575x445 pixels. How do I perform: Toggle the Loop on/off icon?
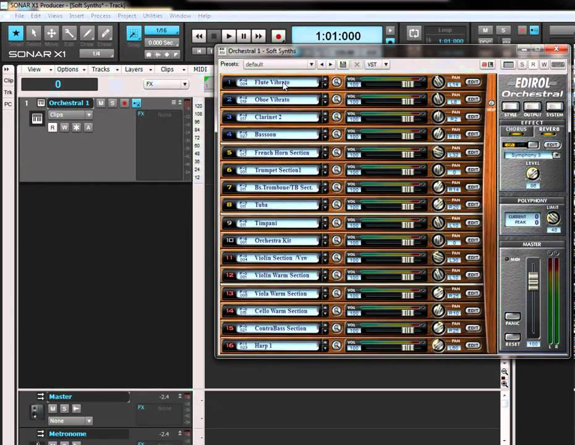[x=414, y=33]
